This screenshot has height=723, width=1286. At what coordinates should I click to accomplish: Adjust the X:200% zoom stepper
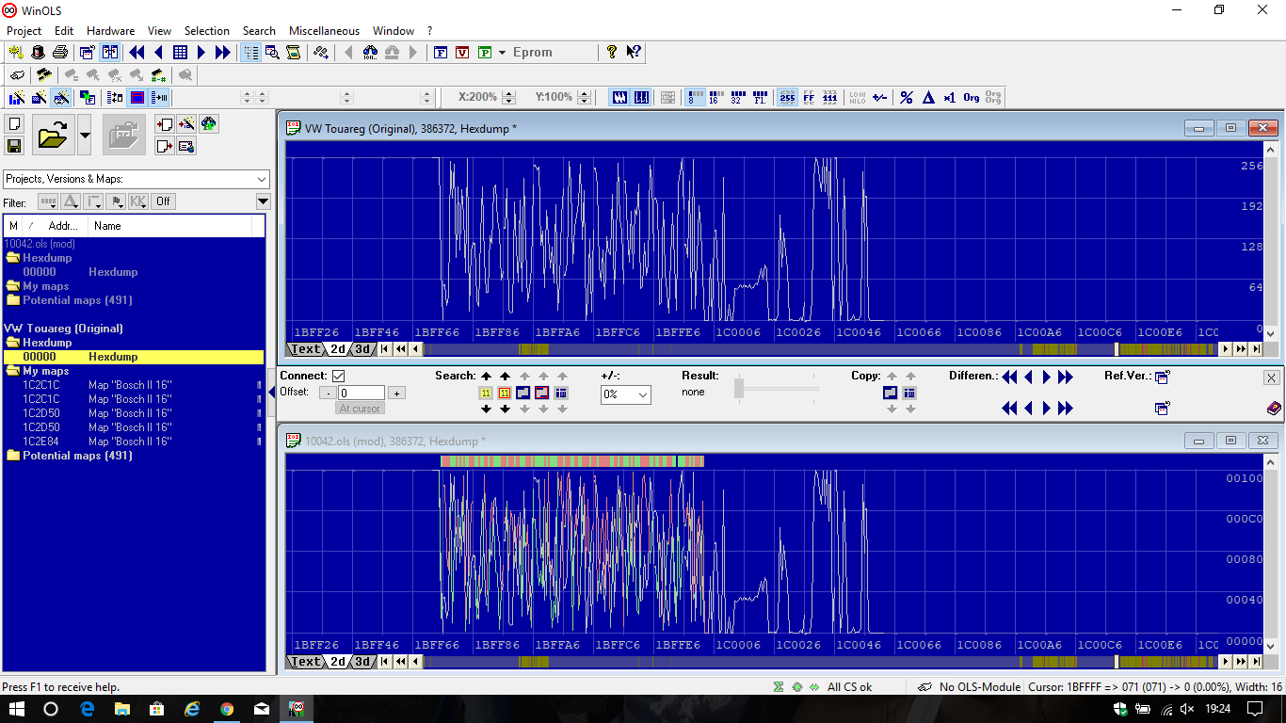(x=509, y=97)
